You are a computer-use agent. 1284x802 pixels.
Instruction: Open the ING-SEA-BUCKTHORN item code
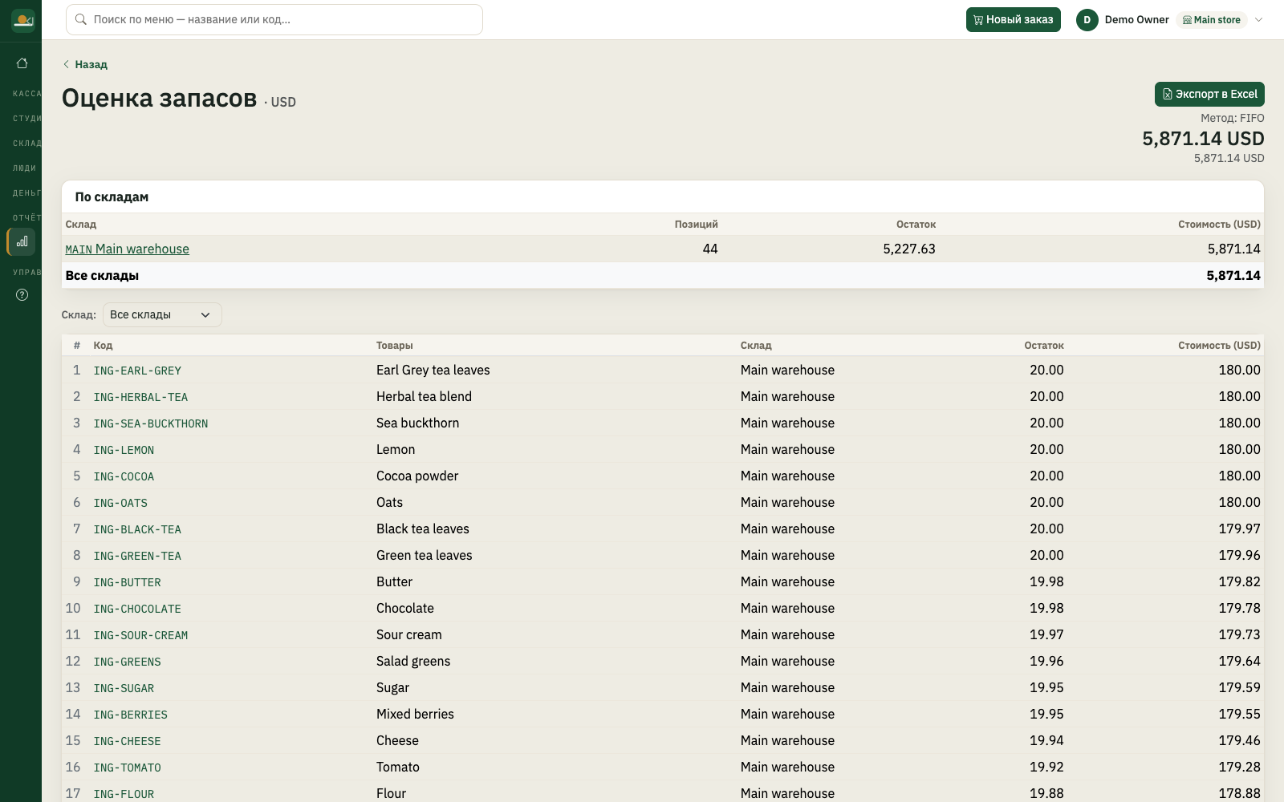(151, 423)
